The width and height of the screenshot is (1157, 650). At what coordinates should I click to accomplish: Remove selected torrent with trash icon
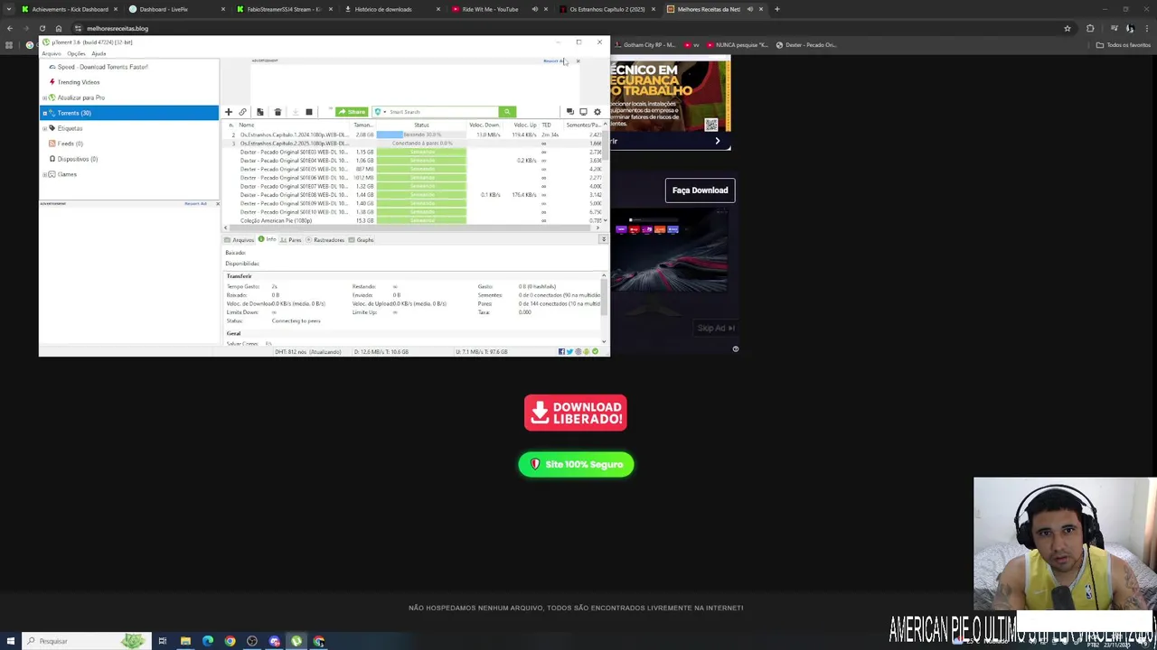tap(277, 112)
